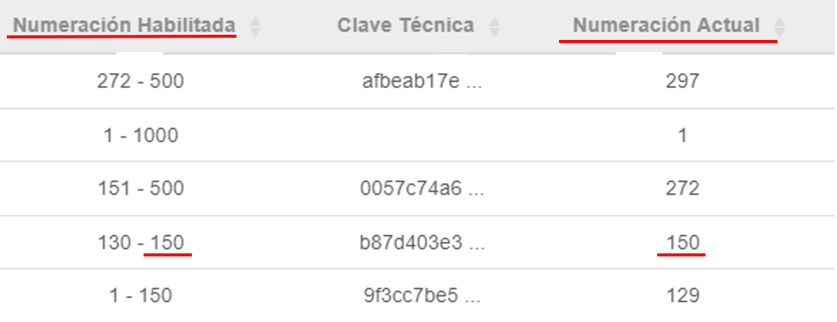Select the 130 - 150 range cell
The height and width of the screenshot is (322, 837).
pyautogui.click(x=141, y=243)
